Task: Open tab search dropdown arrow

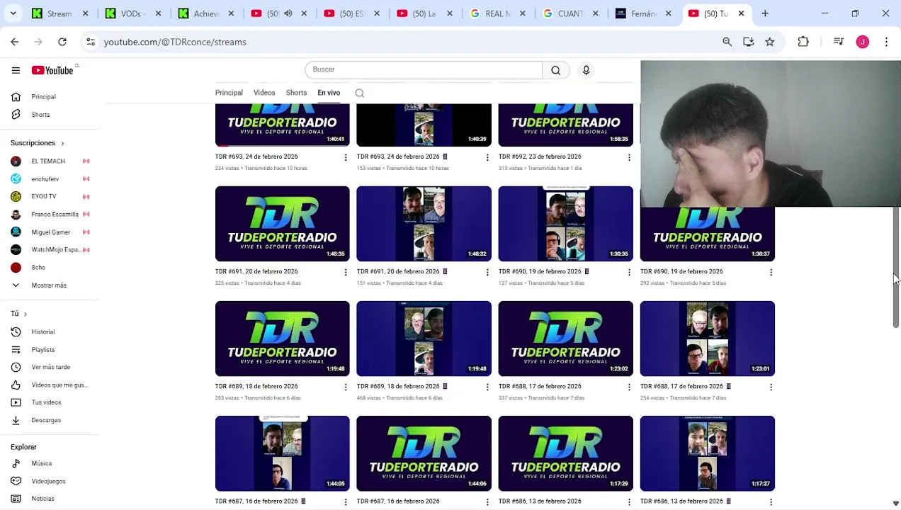Action: click(13, 13)
